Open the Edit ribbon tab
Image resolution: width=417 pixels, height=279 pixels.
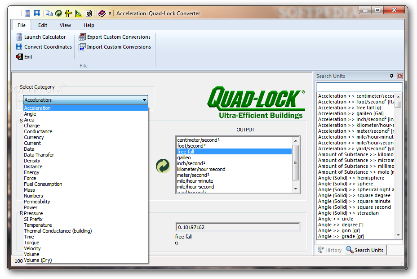(x=43, y=25)
